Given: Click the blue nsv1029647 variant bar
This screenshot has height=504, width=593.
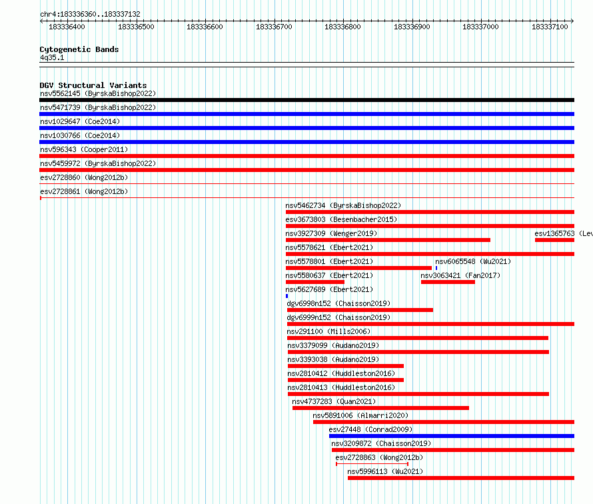Looking at the screenshot, I should pyautogui.click(x=306, y=128).
